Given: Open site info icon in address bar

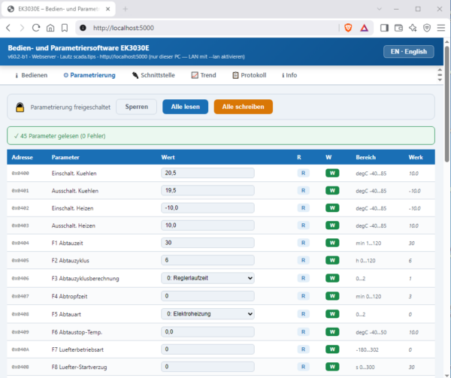Looking at the screenshot, I should pyautogui.click(x=83, y=28).
